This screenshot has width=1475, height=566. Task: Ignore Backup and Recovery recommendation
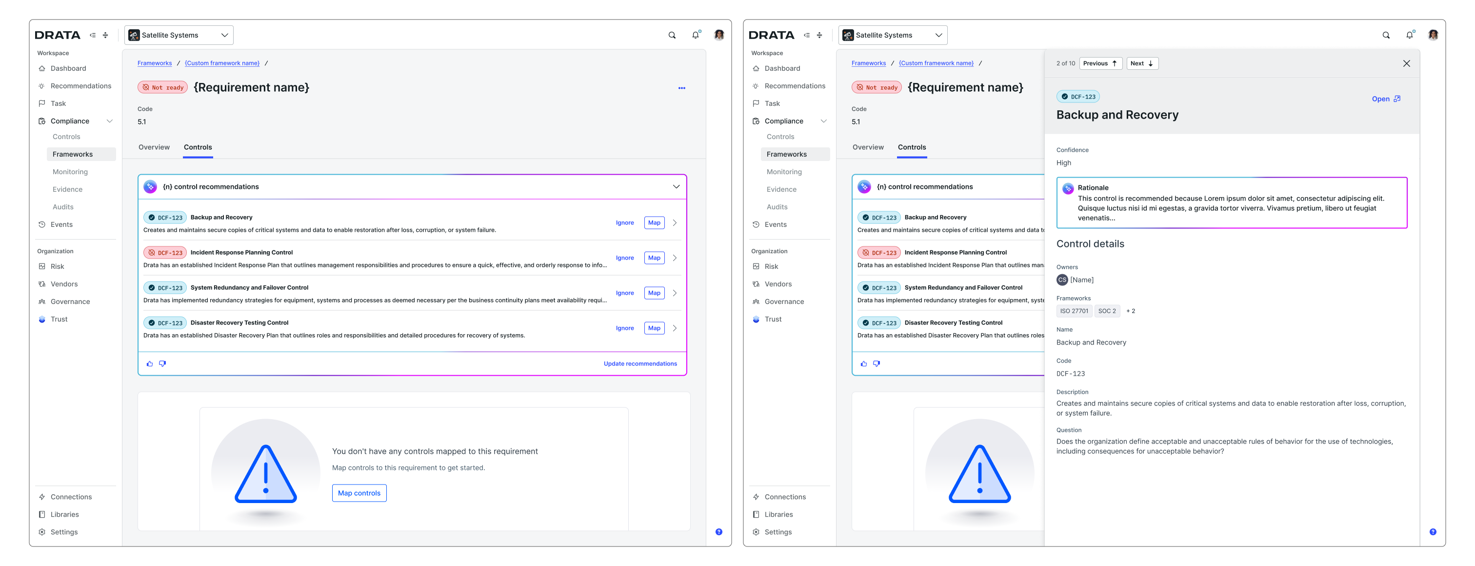(625, 223)
